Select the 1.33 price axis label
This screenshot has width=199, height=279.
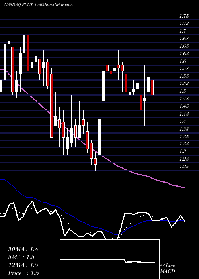(184, 144)
